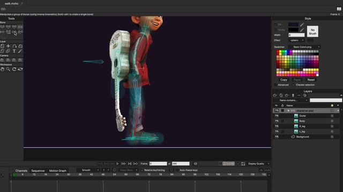Click the stroke Width input field
Image resolution: width=343 pixels, height=192 pixels.
[x=296, y=35]
